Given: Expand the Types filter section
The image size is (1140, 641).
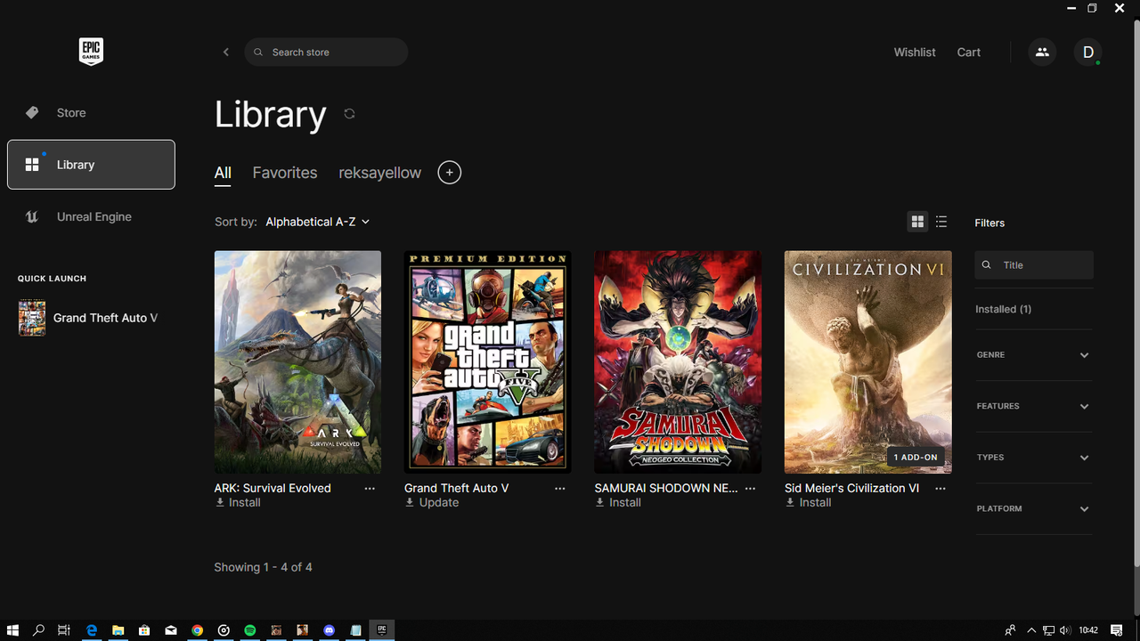Looking at the screenshot, I should [1033, 458].
